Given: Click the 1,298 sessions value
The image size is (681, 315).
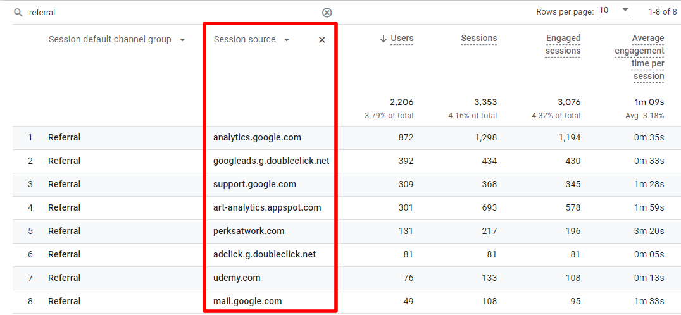Looking at the screenshot, I should point(485,137).
